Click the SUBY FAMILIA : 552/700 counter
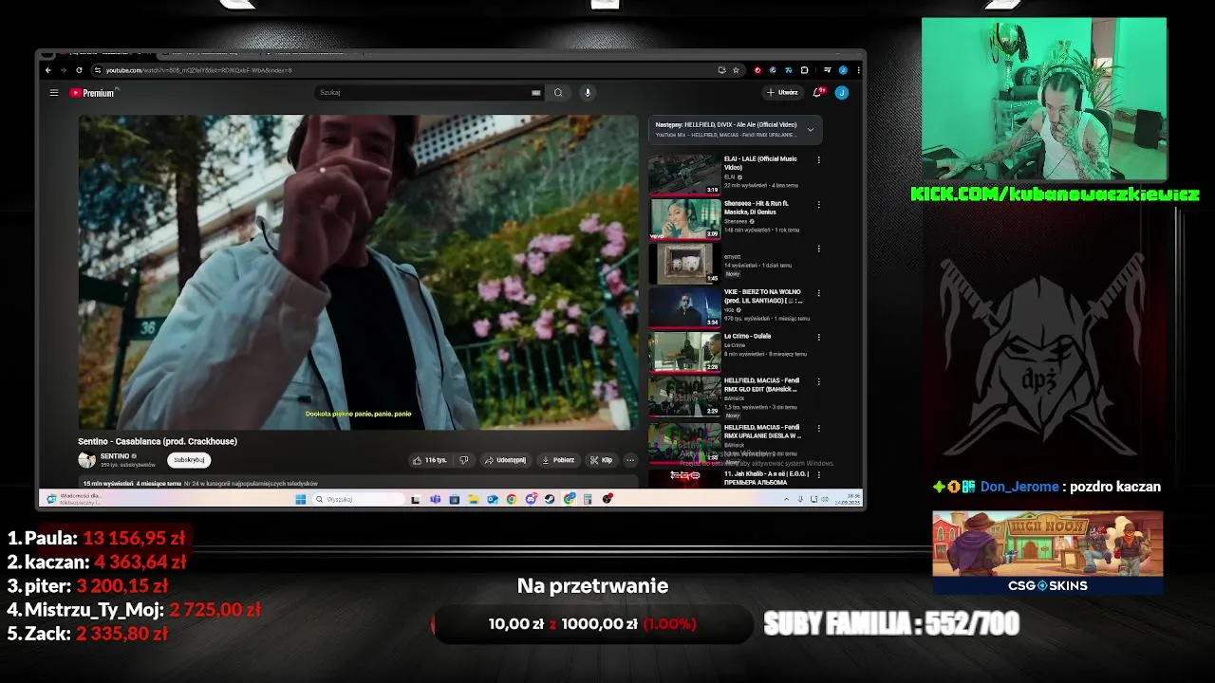 pyautogui.click(x=891, y=623)
